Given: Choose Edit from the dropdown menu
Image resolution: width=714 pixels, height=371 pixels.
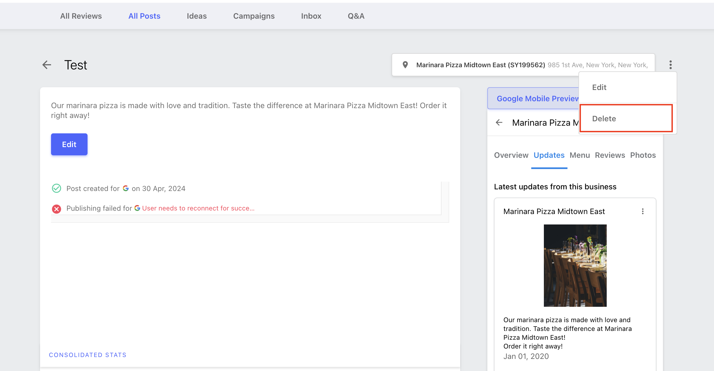Looking at the screenshot, I should point(627,87).
